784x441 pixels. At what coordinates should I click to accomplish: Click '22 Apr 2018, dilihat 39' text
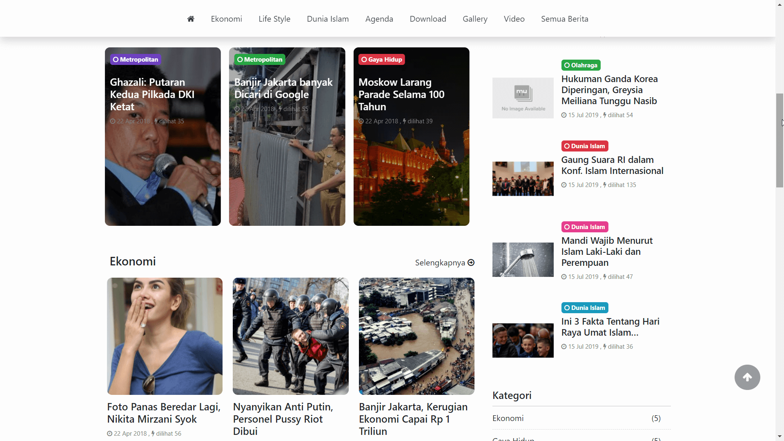396,121
